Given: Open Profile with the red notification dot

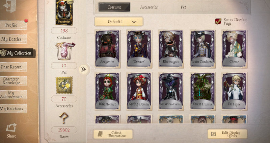Looking at the screenshot, I should 13,25.
